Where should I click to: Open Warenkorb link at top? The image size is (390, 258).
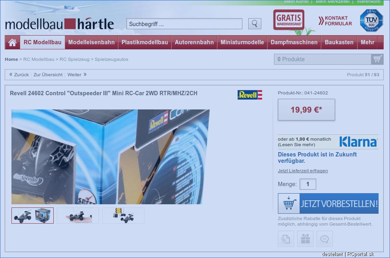pyautogui.click(x=369, y=2)
